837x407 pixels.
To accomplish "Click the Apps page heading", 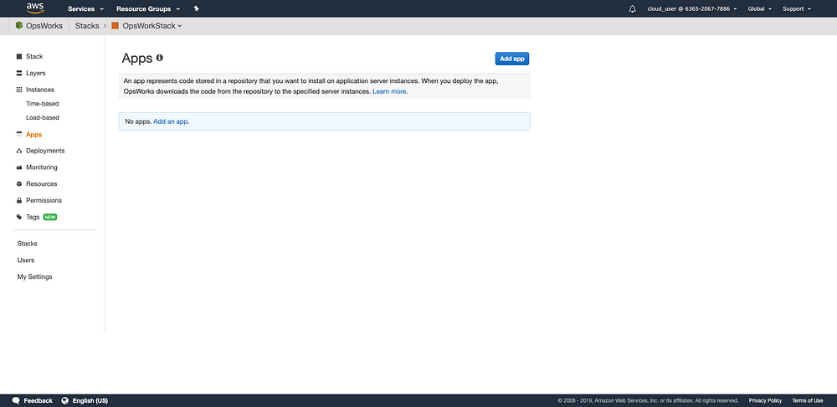I will [x=137, y=59].
